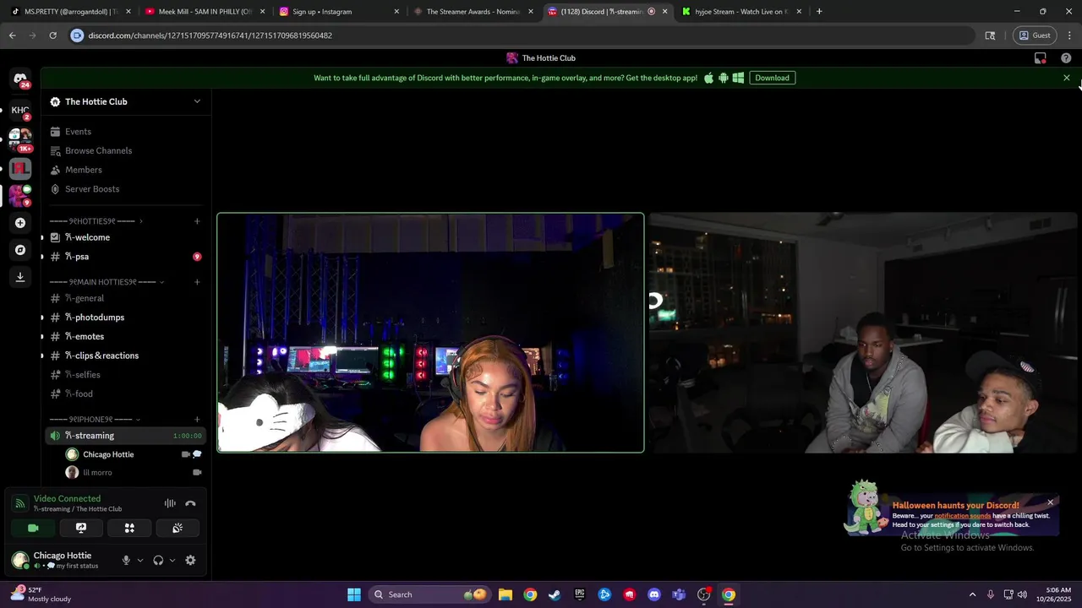Reload the page in Chrome

pyautogui.click(x=52, y=35)
